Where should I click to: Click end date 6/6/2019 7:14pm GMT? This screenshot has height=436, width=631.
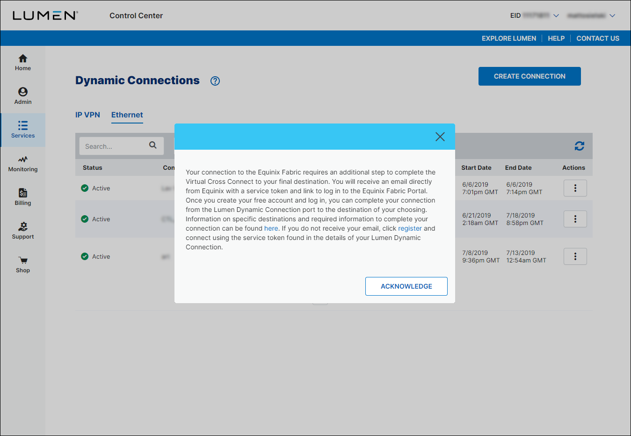(524, 188)
